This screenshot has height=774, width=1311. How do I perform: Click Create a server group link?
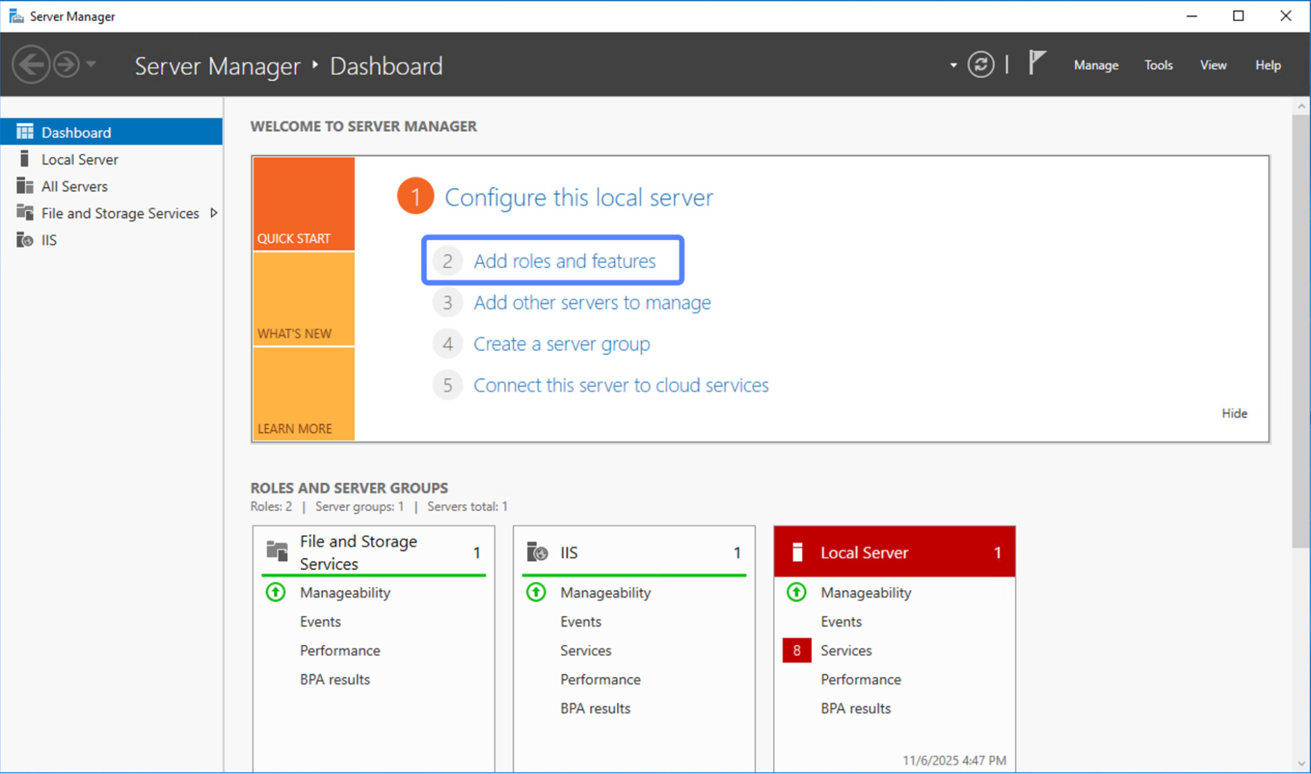[561, 344]
